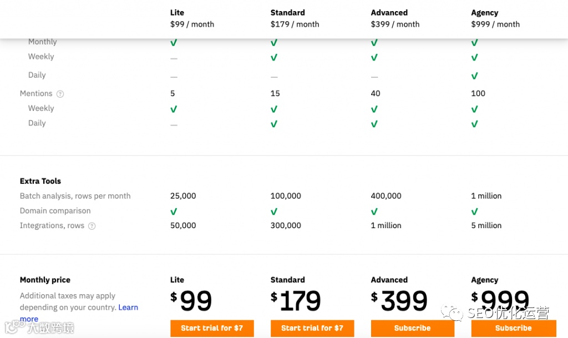The height and width of the screenshot is (338, 568).
Task: Select the Lite $99 / month header
Action: 192,18
